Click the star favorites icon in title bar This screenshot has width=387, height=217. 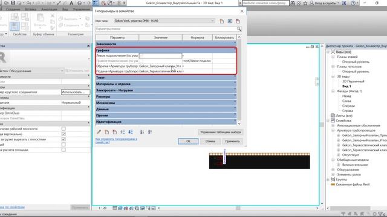coord(305,3)
